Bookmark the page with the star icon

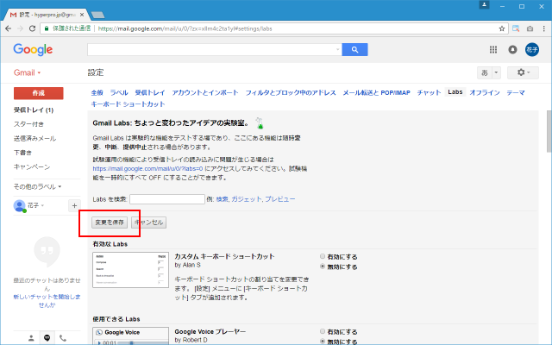point(502,28)
